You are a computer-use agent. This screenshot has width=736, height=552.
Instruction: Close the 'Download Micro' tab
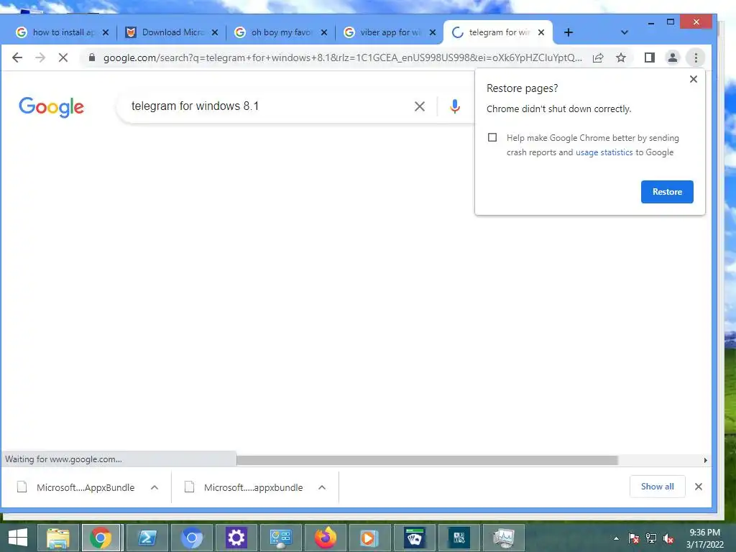(x=214, y=32)
